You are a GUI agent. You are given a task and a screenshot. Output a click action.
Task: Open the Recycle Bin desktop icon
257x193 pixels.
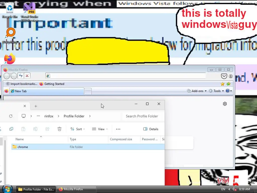pos(10,10)
